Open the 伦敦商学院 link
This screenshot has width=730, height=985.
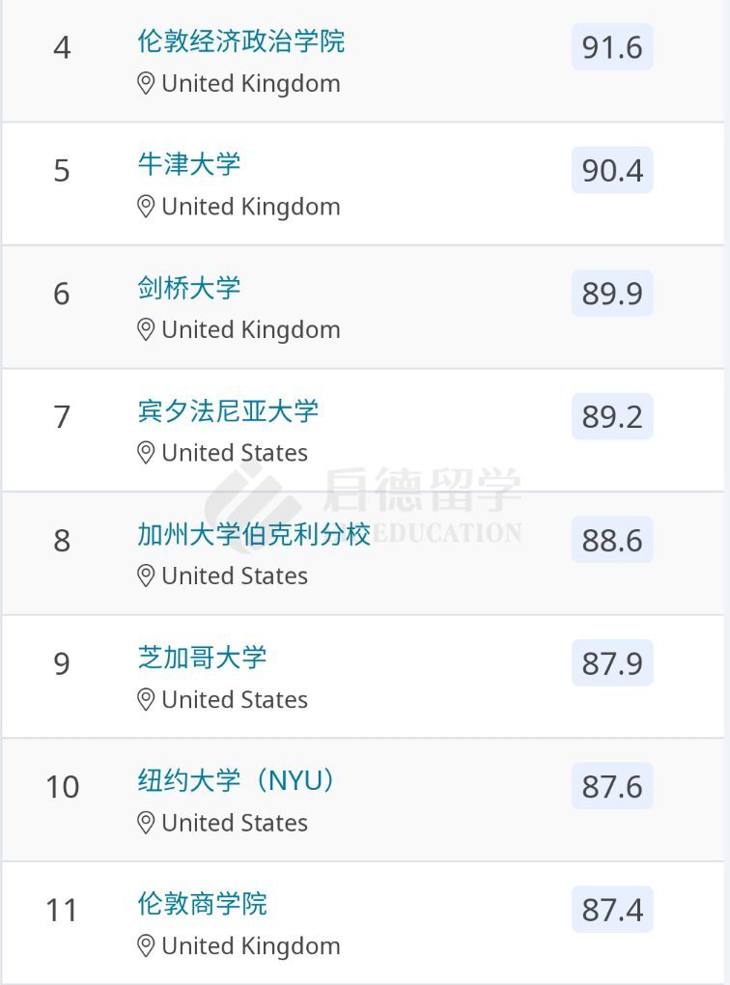point(202,904)
